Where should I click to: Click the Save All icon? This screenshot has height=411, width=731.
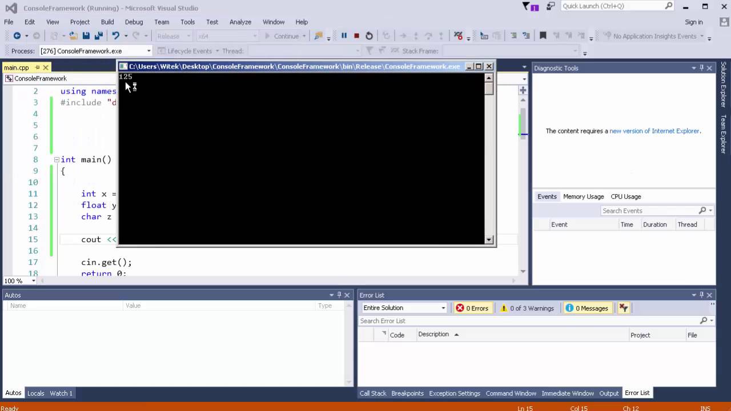pos(98,36)
